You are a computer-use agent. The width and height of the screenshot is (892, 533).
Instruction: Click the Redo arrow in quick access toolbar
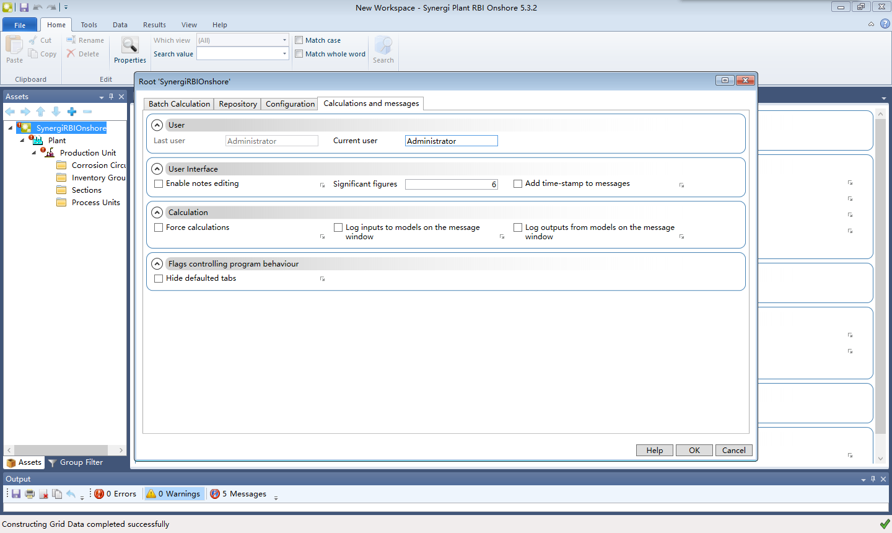point(51,7)
